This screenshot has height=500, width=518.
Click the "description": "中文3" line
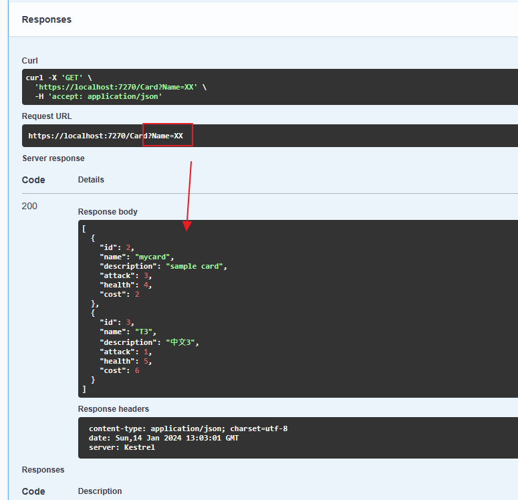[149, 342]
